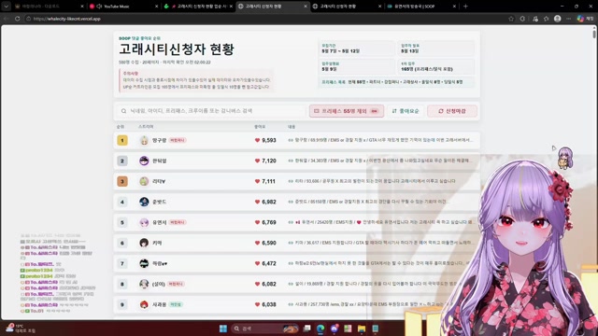Select the gold rank 1 badge
Screen dimensions: 598x336
click(x=122, y=141)
